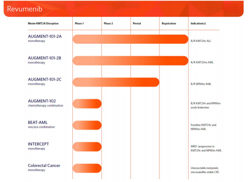The height and width of the screenshot is (182, 249).
Task: Click the BEAT-AML Phase 1 bar
Action: point(87,125)
